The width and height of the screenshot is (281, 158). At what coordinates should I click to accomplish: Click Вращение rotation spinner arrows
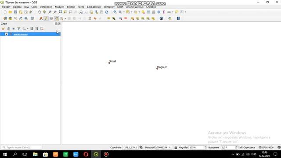click(237, 147)
